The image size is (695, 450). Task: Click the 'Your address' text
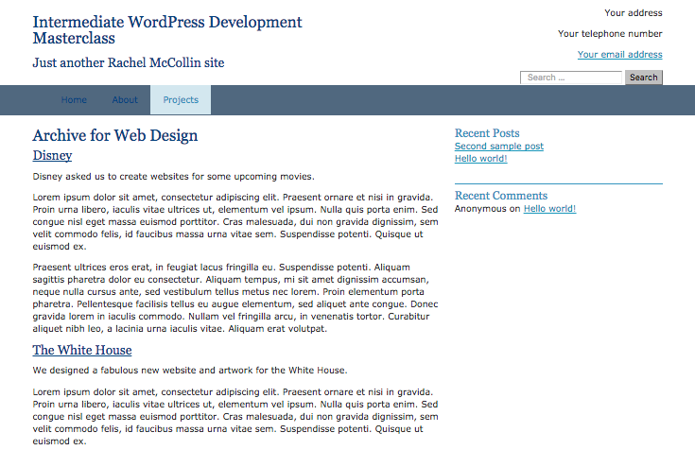pos(634,13)
